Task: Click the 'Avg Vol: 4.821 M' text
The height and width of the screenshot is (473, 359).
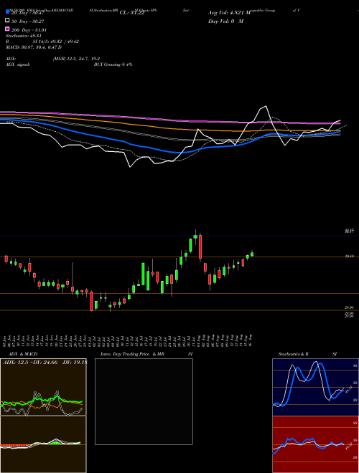Action: click(229, 13)
